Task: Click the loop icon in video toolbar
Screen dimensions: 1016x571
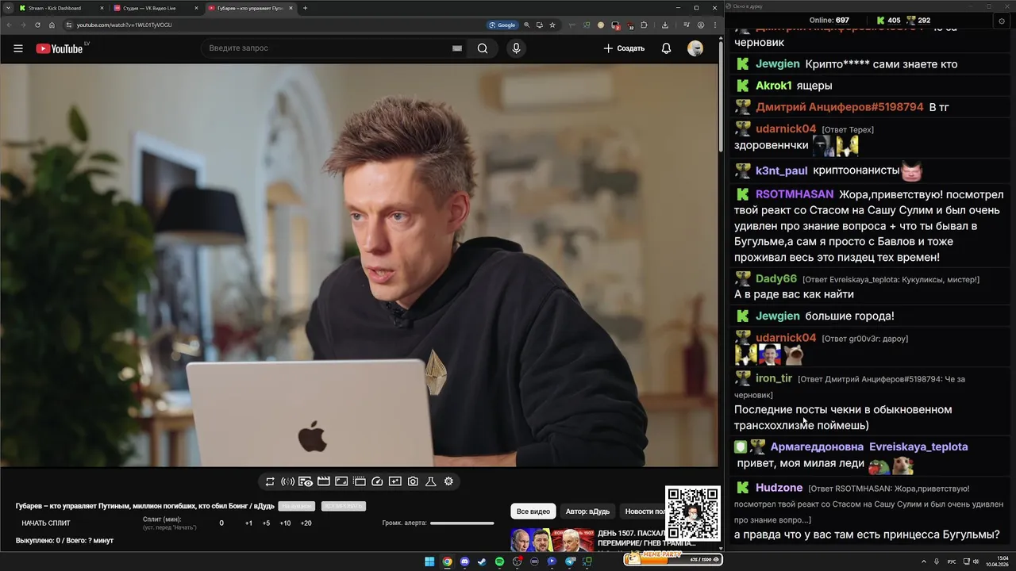Action: click(x=270, y=481)
